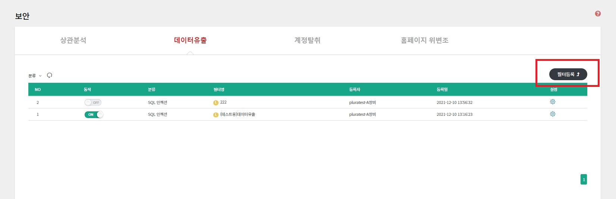Enable the OFF toggle for filter 222
The width and height of the screenshot is (616, 199).
point(93,102)
